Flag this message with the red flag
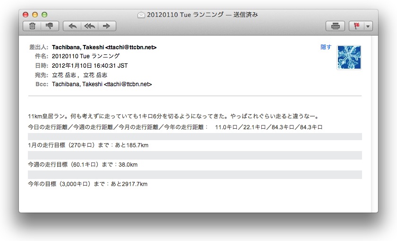Image resolution: width=397 pixels, height=241 pixels. pos(356,26)
